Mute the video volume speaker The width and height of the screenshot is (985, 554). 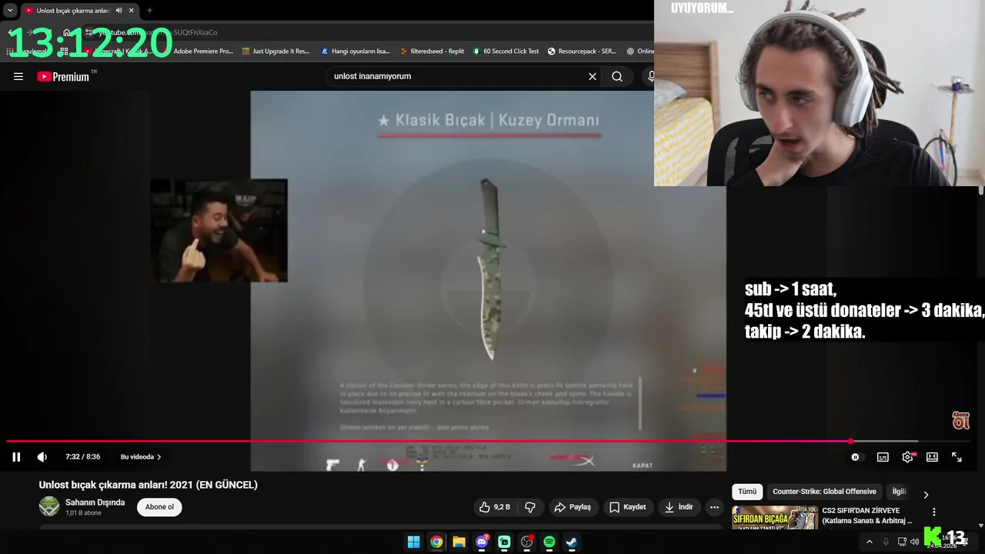(x=42, y=457)
